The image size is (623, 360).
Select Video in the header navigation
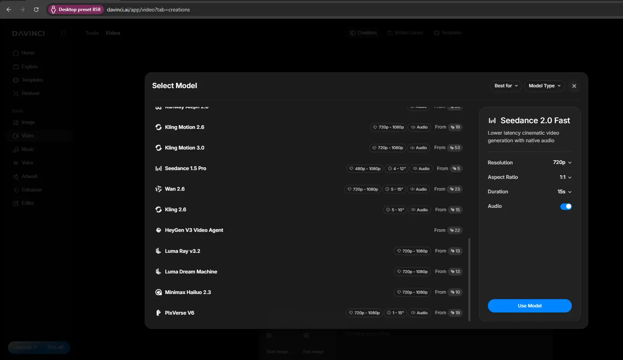[x=113, y=33]
